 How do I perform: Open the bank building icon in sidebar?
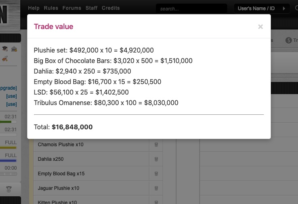[14, 49]
